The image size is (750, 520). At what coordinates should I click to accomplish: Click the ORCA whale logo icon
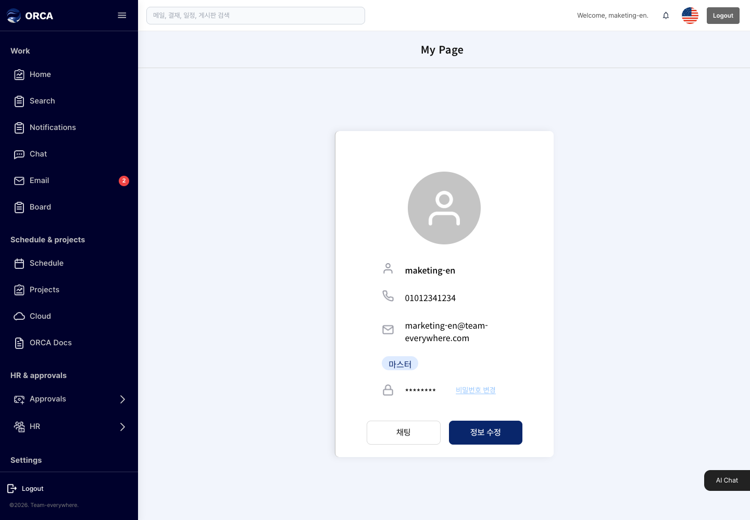pos(14,16)
